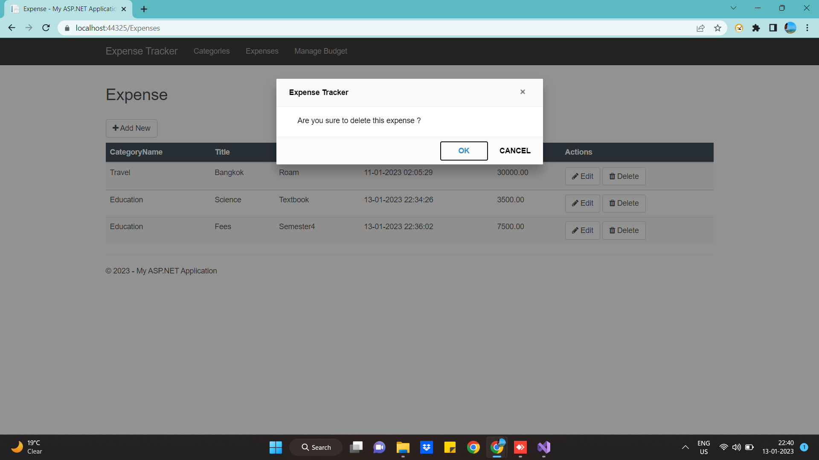This screenshot has width=819, height=460.
Task: Click the share icon in the address bar
Action: [x=701, y=28]
